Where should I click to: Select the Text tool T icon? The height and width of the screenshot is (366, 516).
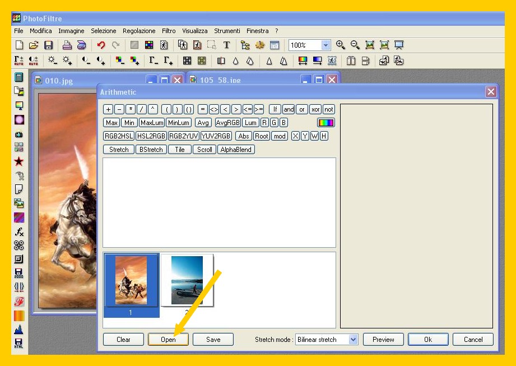(226, 45)
